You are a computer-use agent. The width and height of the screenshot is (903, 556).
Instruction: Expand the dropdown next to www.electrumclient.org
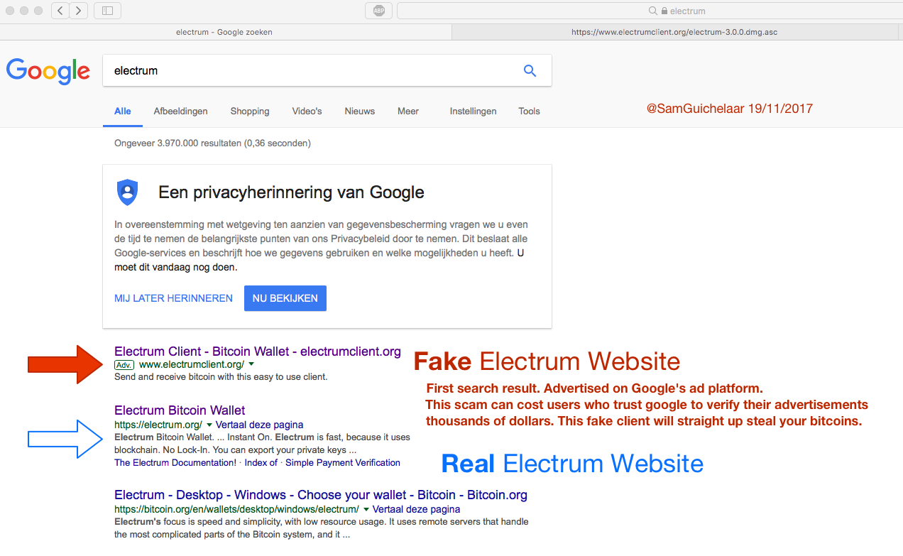coord(251,364)
